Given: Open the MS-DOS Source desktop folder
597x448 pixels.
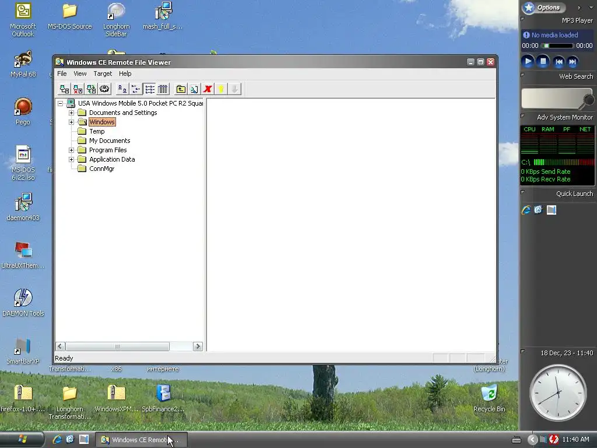Looking at the screenshot, I should tap(70, 17).
